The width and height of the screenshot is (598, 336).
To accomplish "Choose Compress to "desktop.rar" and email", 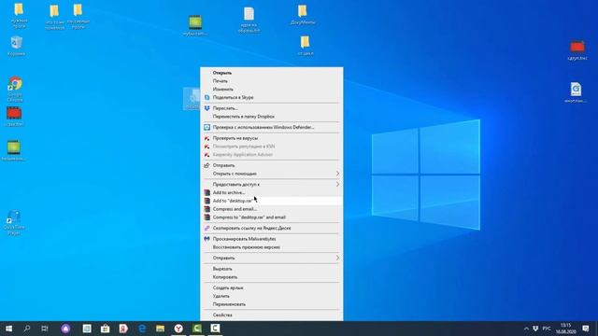I will [272, 217].
